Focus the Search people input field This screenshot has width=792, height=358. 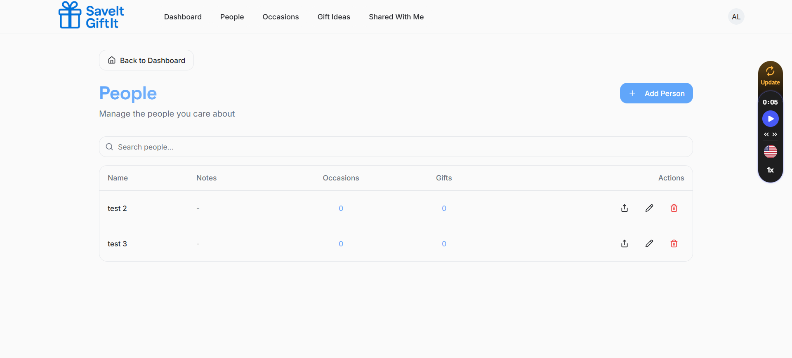(396, 147)
